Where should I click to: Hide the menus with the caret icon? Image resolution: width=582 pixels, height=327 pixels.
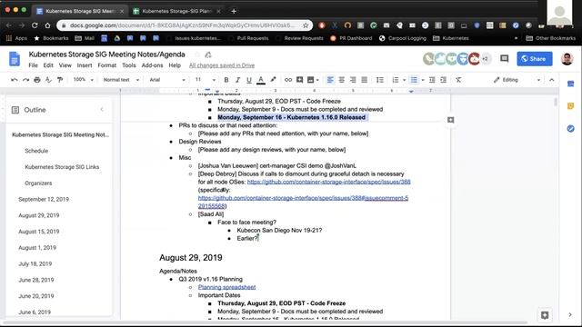(552, 80)
